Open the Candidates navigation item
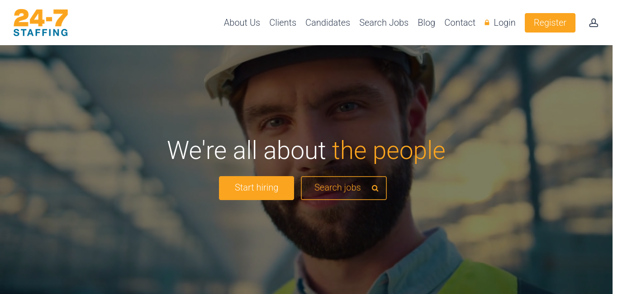Image resolution: width=618 pixels, height=294 pixels. tap(328, 23)
